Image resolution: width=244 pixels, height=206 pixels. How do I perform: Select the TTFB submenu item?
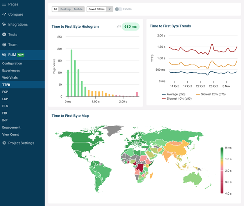pyautogui.click(x=22, y=85)
